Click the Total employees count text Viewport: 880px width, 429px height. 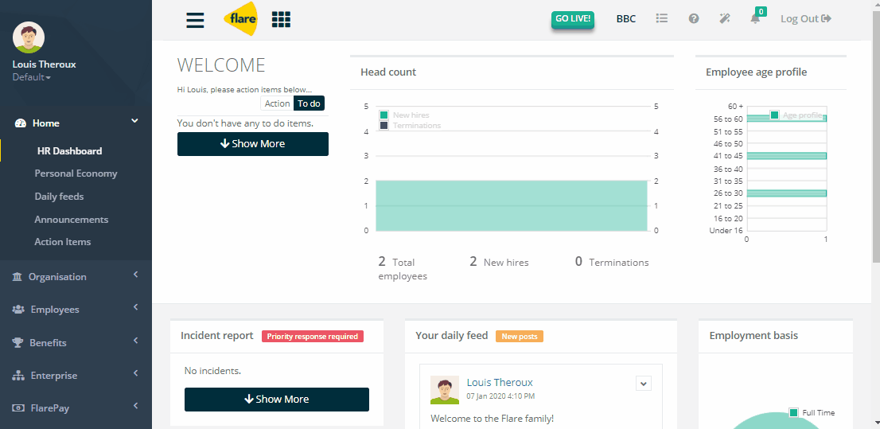tap(404, 268)
